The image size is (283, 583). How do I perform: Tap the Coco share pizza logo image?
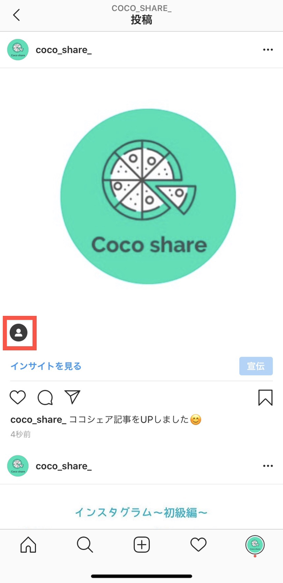point(148,197)
